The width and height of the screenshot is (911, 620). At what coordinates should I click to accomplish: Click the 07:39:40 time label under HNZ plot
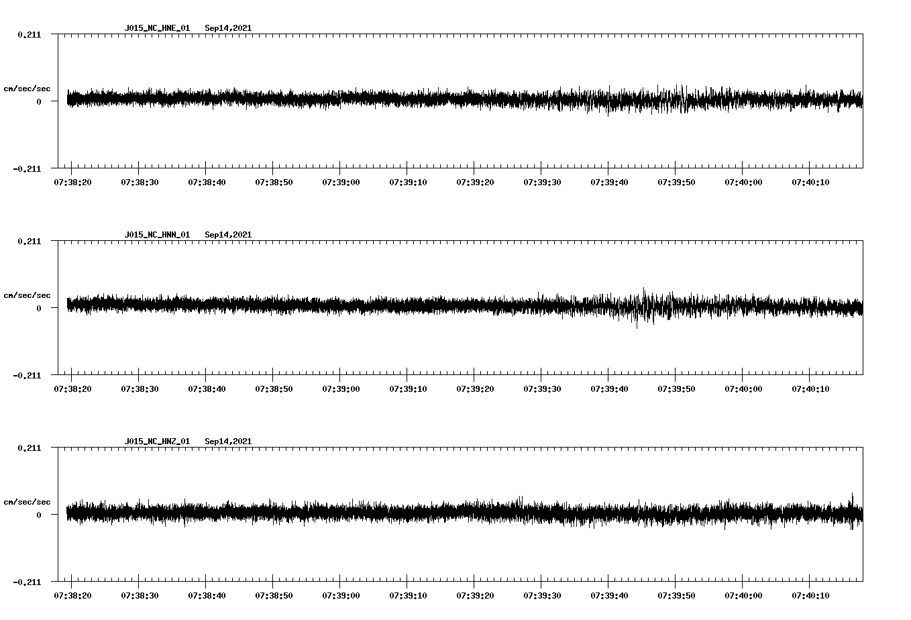[609, 596]
